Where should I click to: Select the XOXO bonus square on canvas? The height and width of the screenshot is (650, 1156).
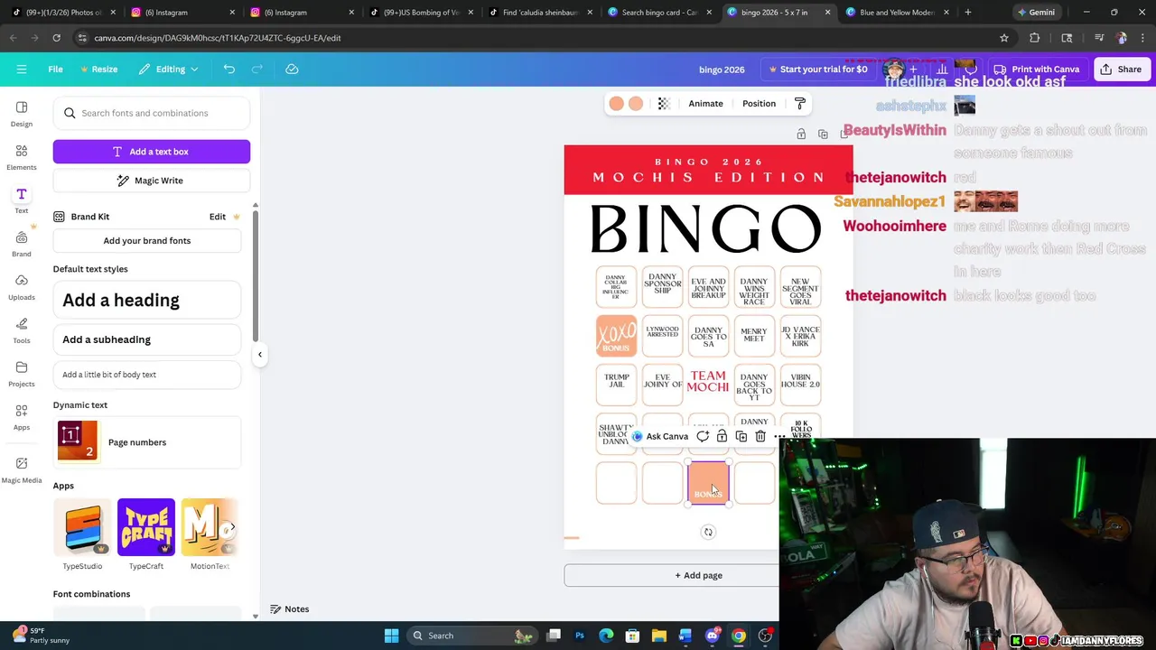(x=616, y=335)
